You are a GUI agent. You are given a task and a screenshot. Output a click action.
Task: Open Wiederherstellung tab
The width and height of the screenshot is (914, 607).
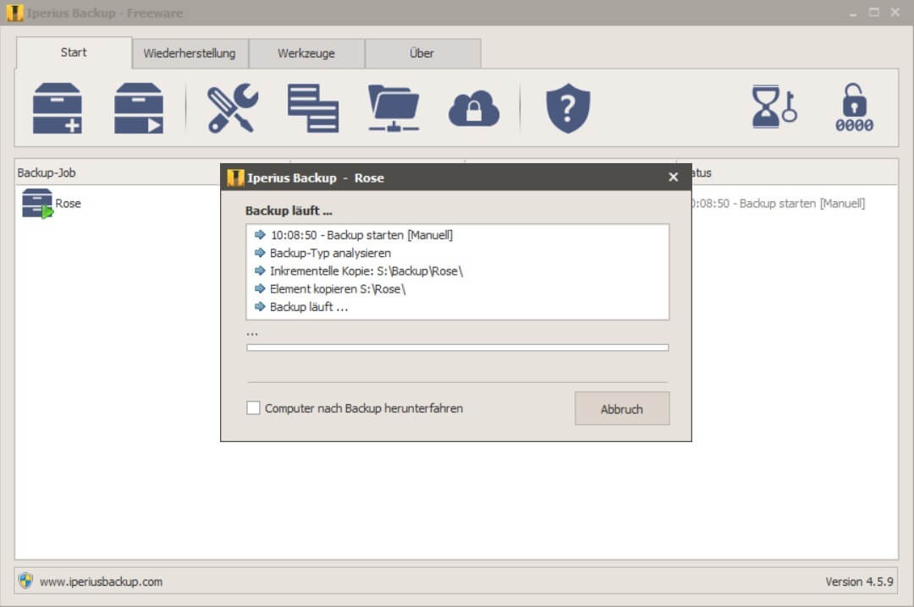click(190, 53)
